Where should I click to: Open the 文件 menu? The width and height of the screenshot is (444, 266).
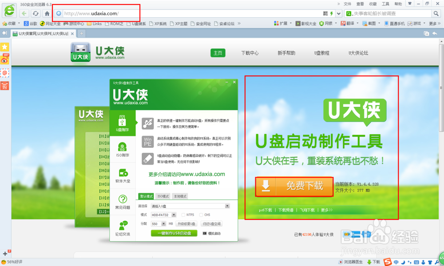(x=348, y=4)
